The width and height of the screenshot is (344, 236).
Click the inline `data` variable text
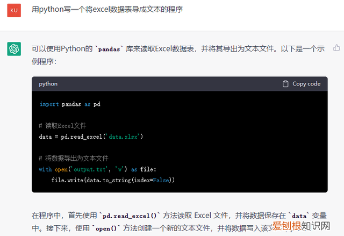point(299,216)
